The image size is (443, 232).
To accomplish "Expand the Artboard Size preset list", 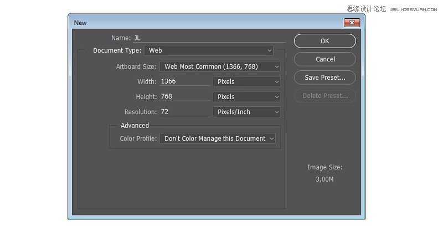I will coord(220,66).
